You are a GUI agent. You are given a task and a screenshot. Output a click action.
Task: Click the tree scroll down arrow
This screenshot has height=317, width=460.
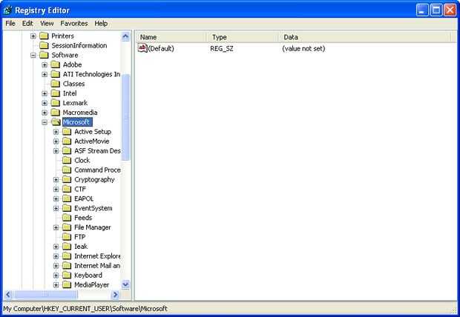tap(125, 284)
